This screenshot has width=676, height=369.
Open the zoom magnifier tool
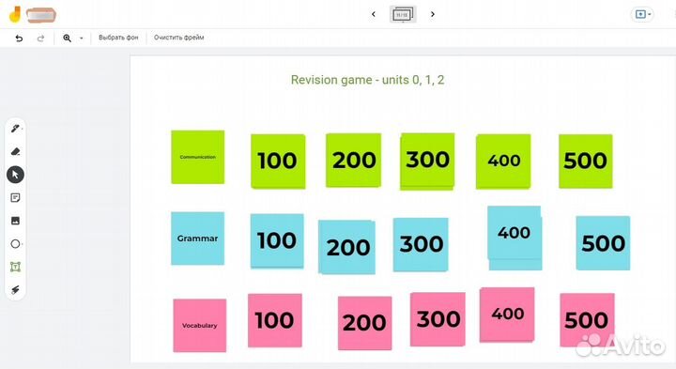(x=68, y=38)
